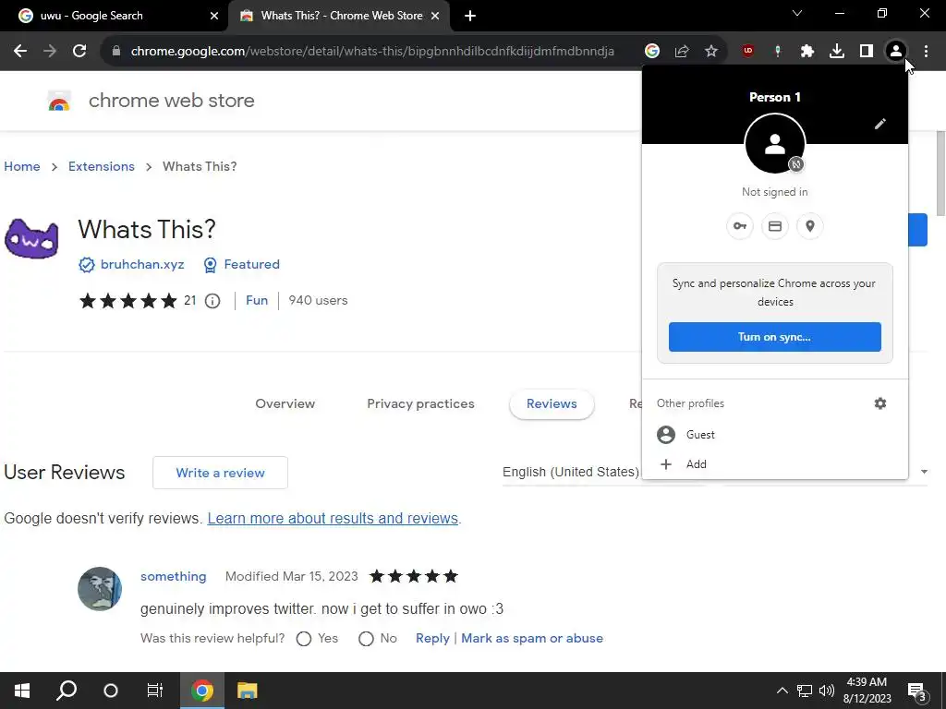Open Passwords via the key icon
This screenshot has height=709, width=946.
click(x=740, y=226)
